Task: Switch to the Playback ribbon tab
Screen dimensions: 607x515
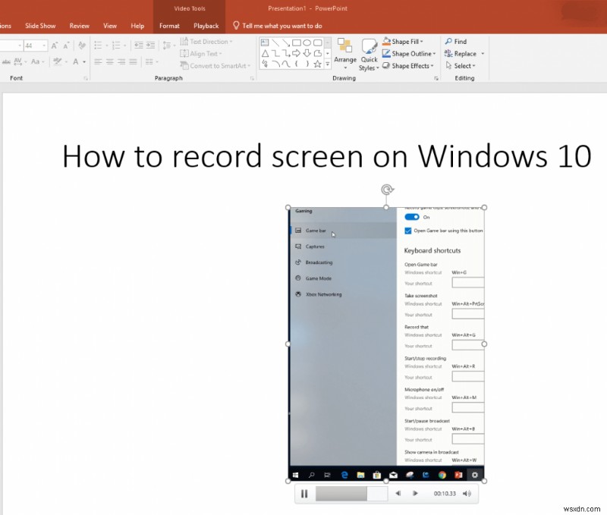Action: 206,25
